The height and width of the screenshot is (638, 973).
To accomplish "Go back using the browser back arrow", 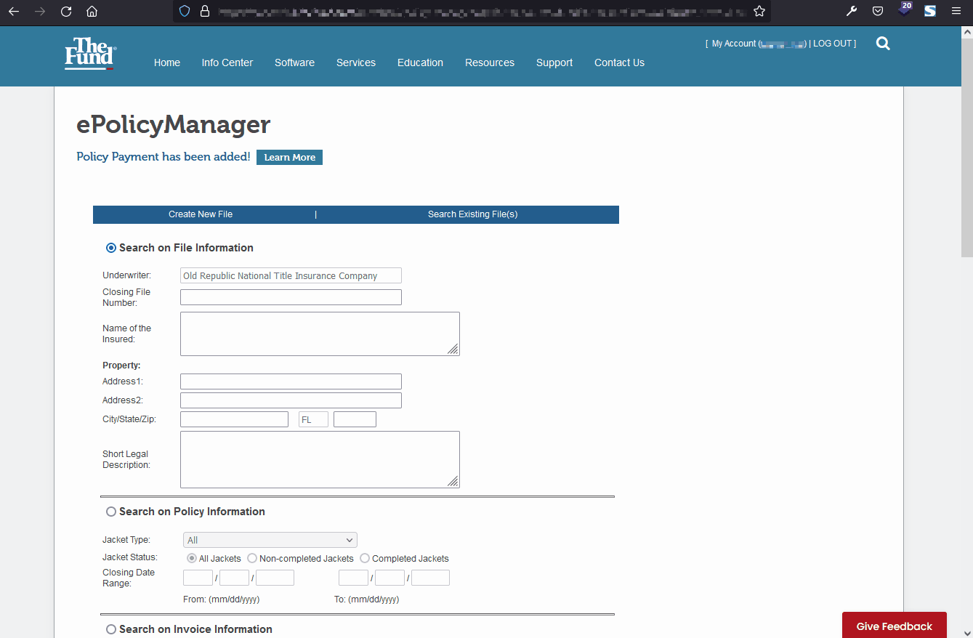I will pos(14,11).
